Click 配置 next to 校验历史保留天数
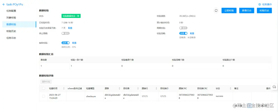The image size is (278, 112). pyautogui.click(x=70, y=28)
